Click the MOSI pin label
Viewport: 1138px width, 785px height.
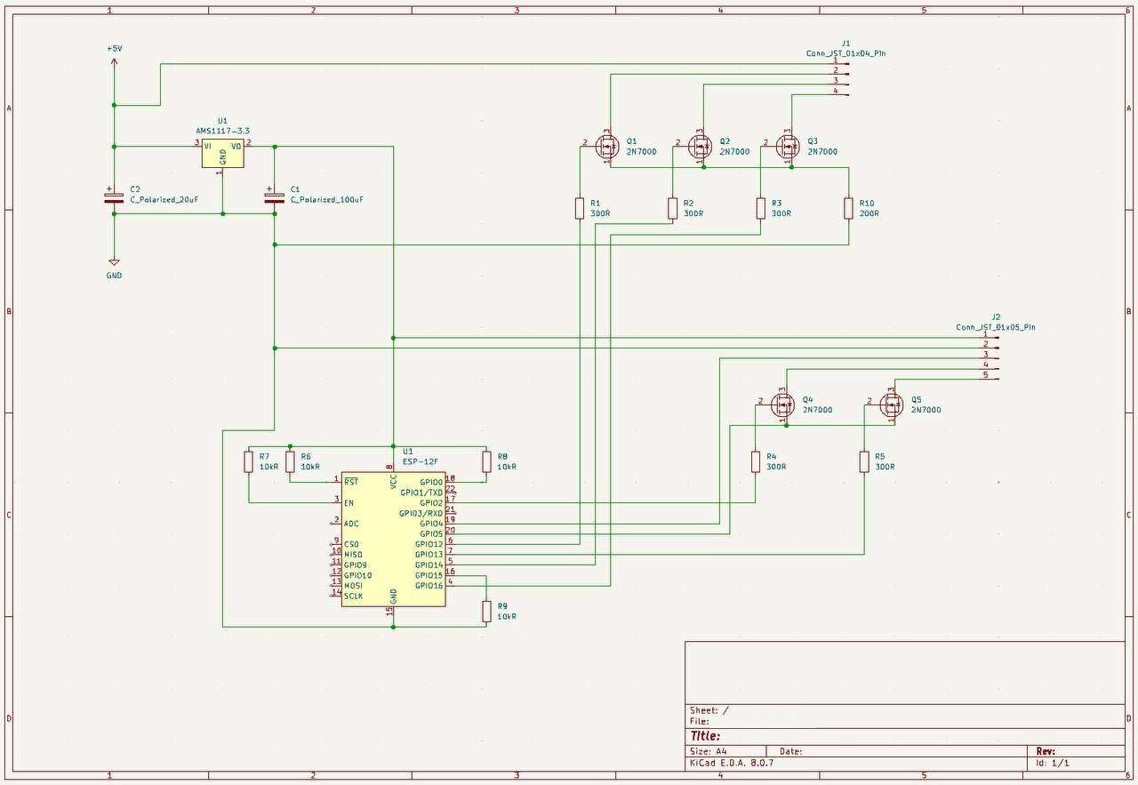point(353,585)
